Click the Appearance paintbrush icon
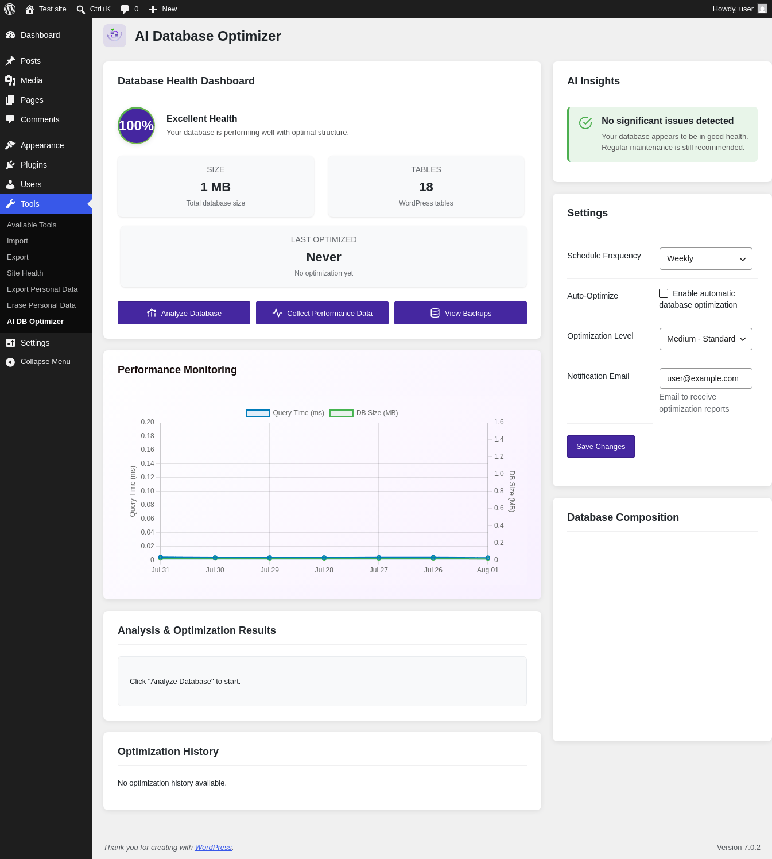This screenshot has width=772, height=859. 10,145
